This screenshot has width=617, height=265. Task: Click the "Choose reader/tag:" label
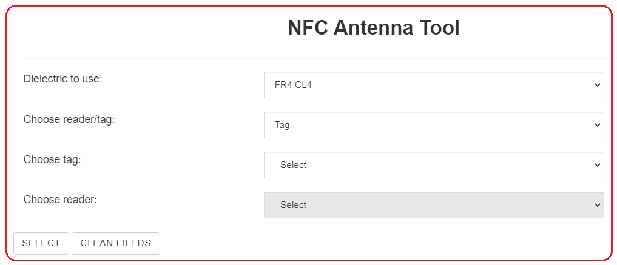point(69,119)
